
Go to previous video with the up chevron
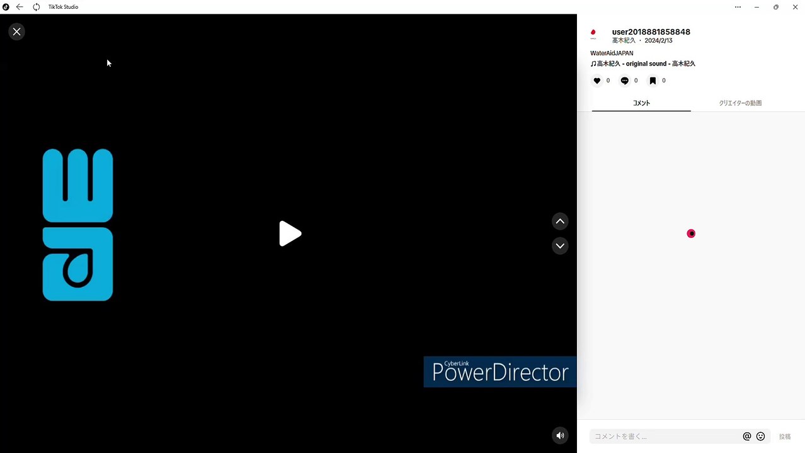(560, 221)
